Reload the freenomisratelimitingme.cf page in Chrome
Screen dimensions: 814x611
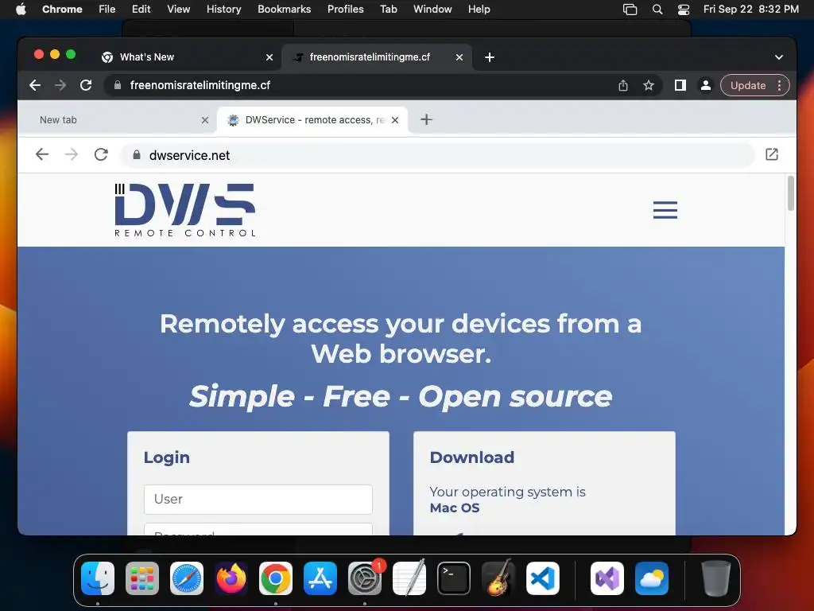pos(86,85)
